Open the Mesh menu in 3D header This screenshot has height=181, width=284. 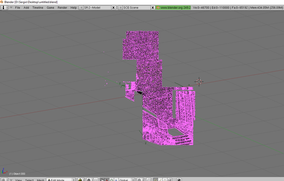[40, 180]
